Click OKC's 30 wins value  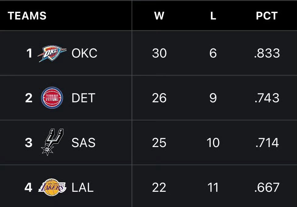159,53
